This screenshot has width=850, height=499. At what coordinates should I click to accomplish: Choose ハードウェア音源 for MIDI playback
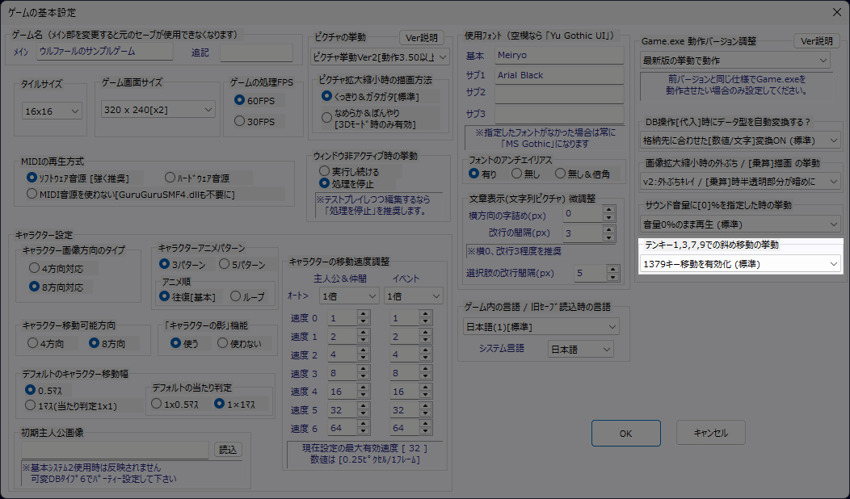[x=170, y=177]
